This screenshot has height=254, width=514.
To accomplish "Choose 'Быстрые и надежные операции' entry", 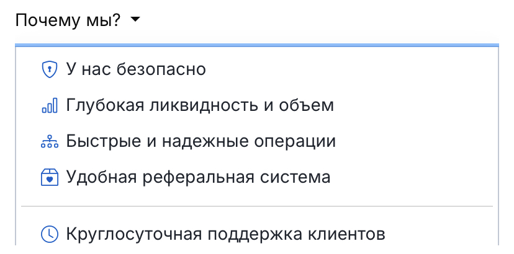I will point(257,141).
